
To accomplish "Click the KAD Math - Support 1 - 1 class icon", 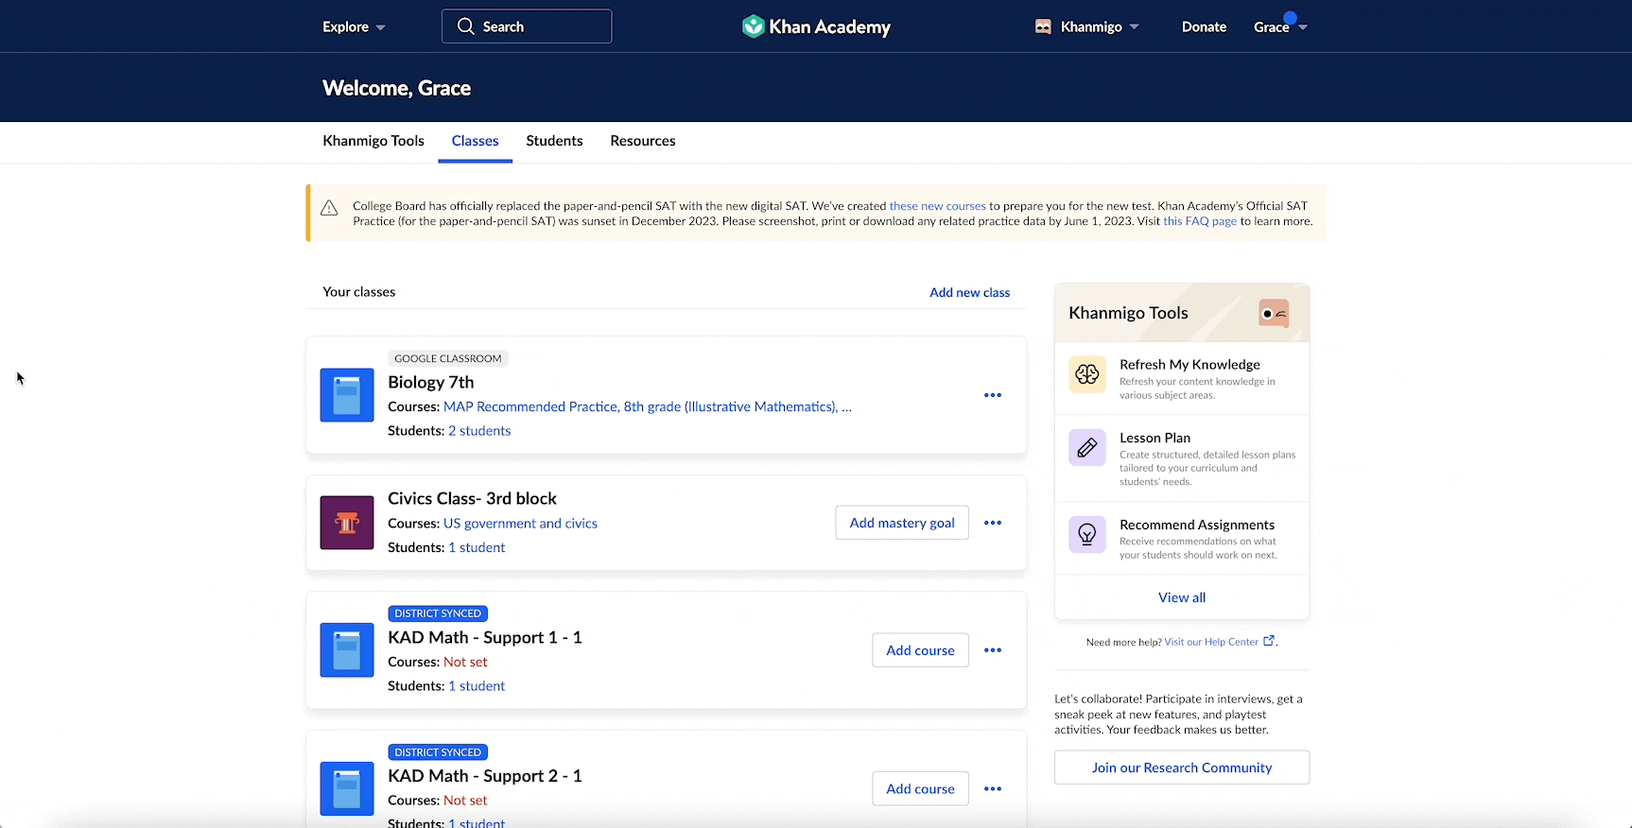I will tap(347, 650).
